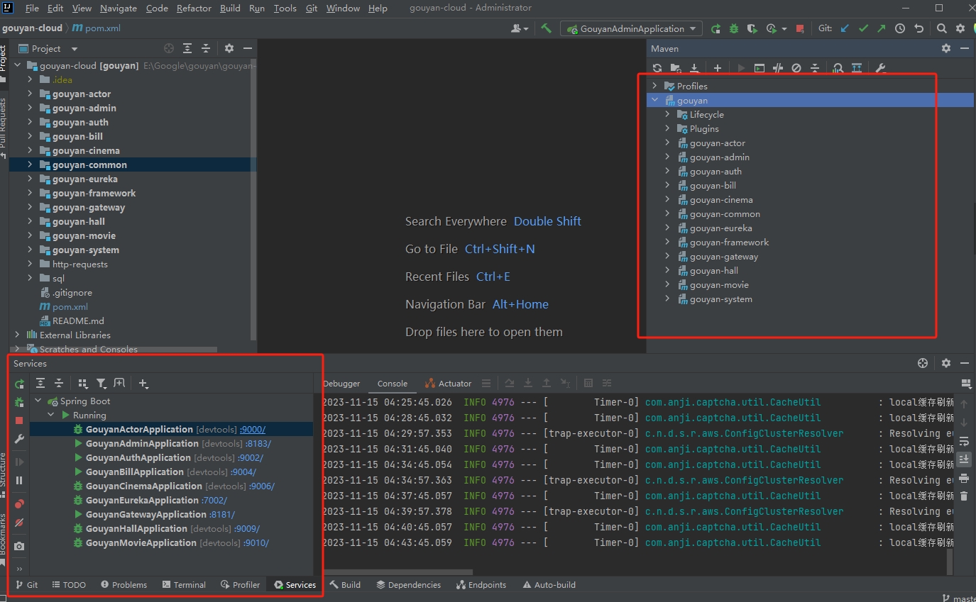The width and height of the screenshot is (976, 602).
Task: Rerun GouyanAdminApplication from the main toolbar
Action: (x=715, y=28)
